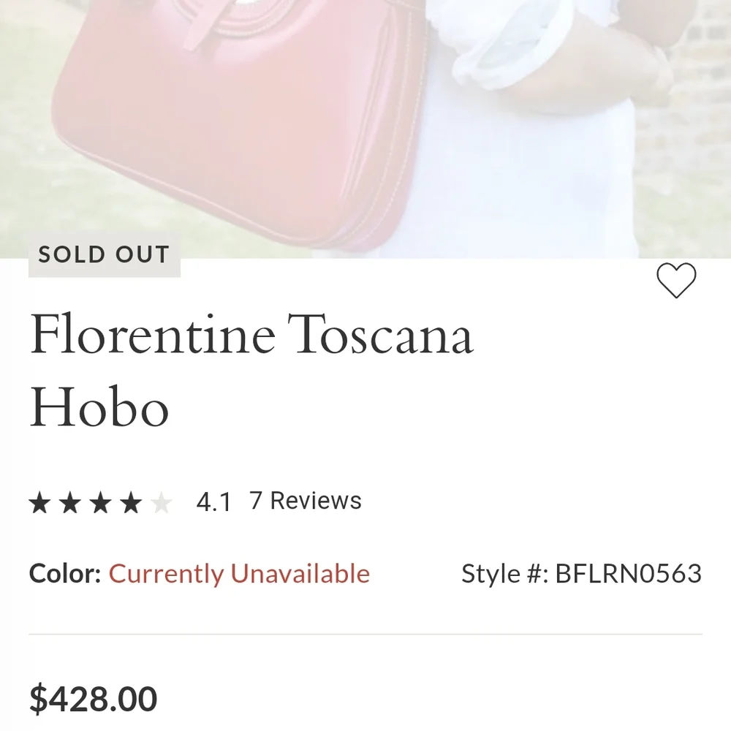
Task: Select the Currently Unavailable color option
Action: pyautogui.click(x=240, y=574)
